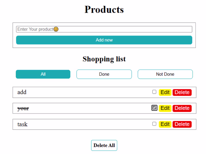Click the red Delete icon for "task"
This screenshot has width=206, height=154.
tap(182, 124)
